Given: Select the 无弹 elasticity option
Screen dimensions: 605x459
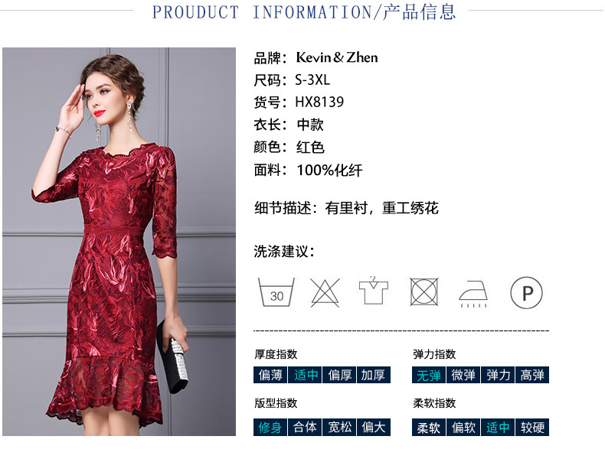Looking at the screenshot, I should coord(429,375).
